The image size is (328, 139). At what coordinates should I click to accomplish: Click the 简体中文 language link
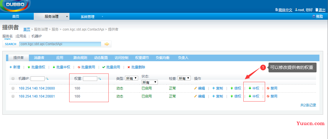pyautogui.click(x=285, y=10)
